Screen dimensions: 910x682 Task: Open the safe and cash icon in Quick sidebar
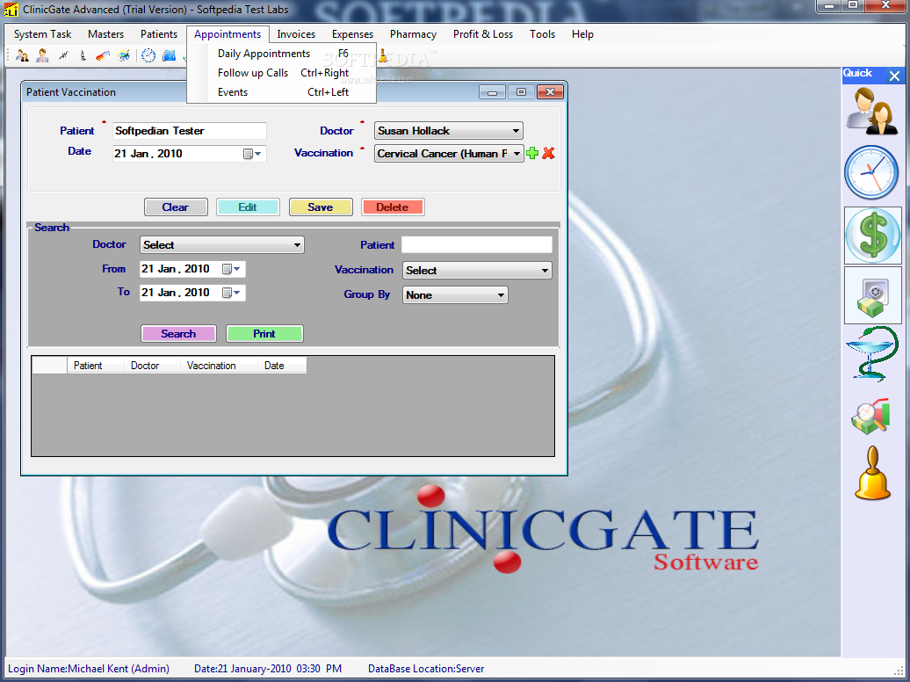pyautogui.click(x=872, y=295)
